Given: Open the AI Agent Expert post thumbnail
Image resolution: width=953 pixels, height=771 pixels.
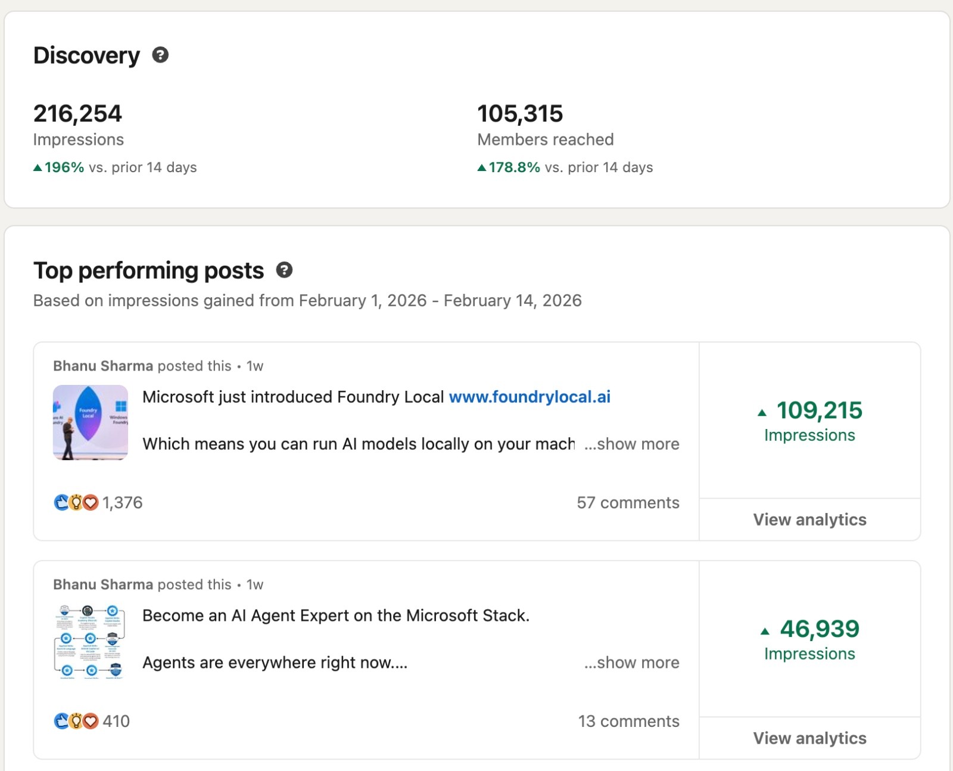Looking at the screenshot, I should pyautogui.click(x=91, y=641).
